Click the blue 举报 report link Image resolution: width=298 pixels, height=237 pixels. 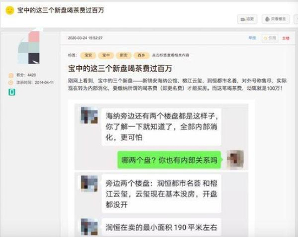(252, 38)
